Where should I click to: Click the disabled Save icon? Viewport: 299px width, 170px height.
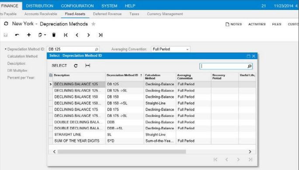(x=6, y=35)
